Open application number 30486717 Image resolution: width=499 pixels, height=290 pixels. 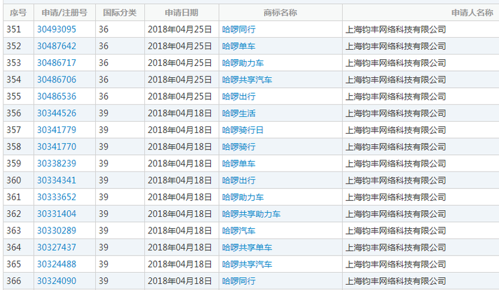click(x=57, y=63)
